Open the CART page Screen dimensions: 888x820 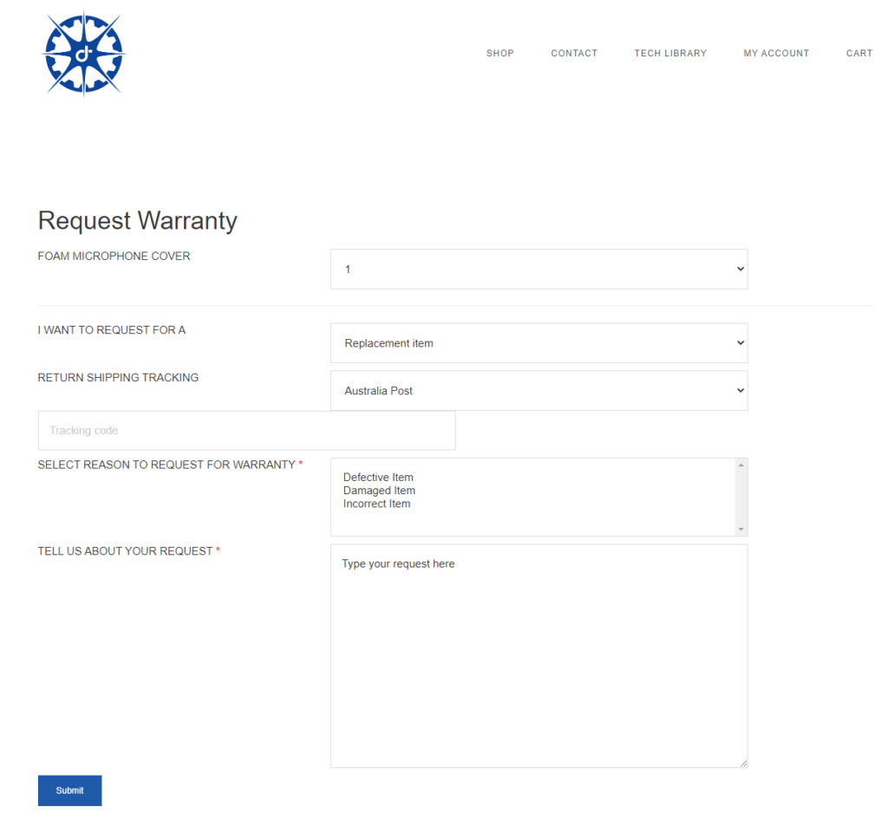point(859,54)
